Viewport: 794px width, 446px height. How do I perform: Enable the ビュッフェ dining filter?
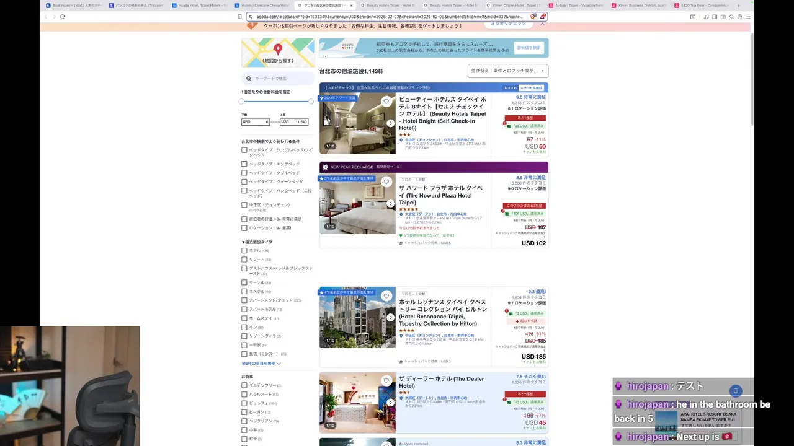(244, 403)
